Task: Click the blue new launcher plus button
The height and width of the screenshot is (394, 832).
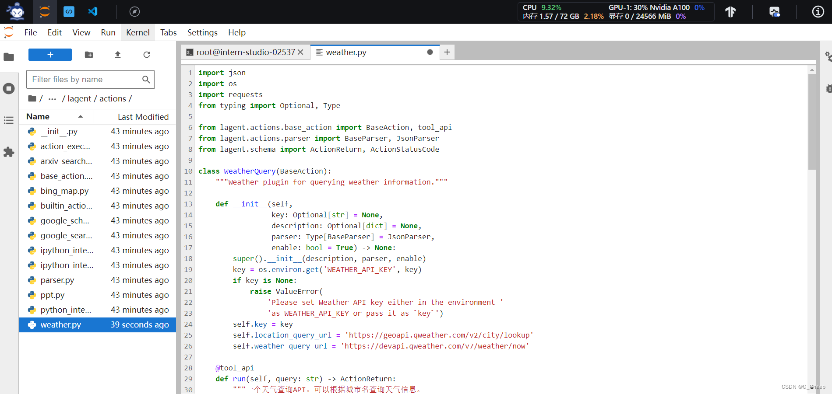Action: point(50,55)
